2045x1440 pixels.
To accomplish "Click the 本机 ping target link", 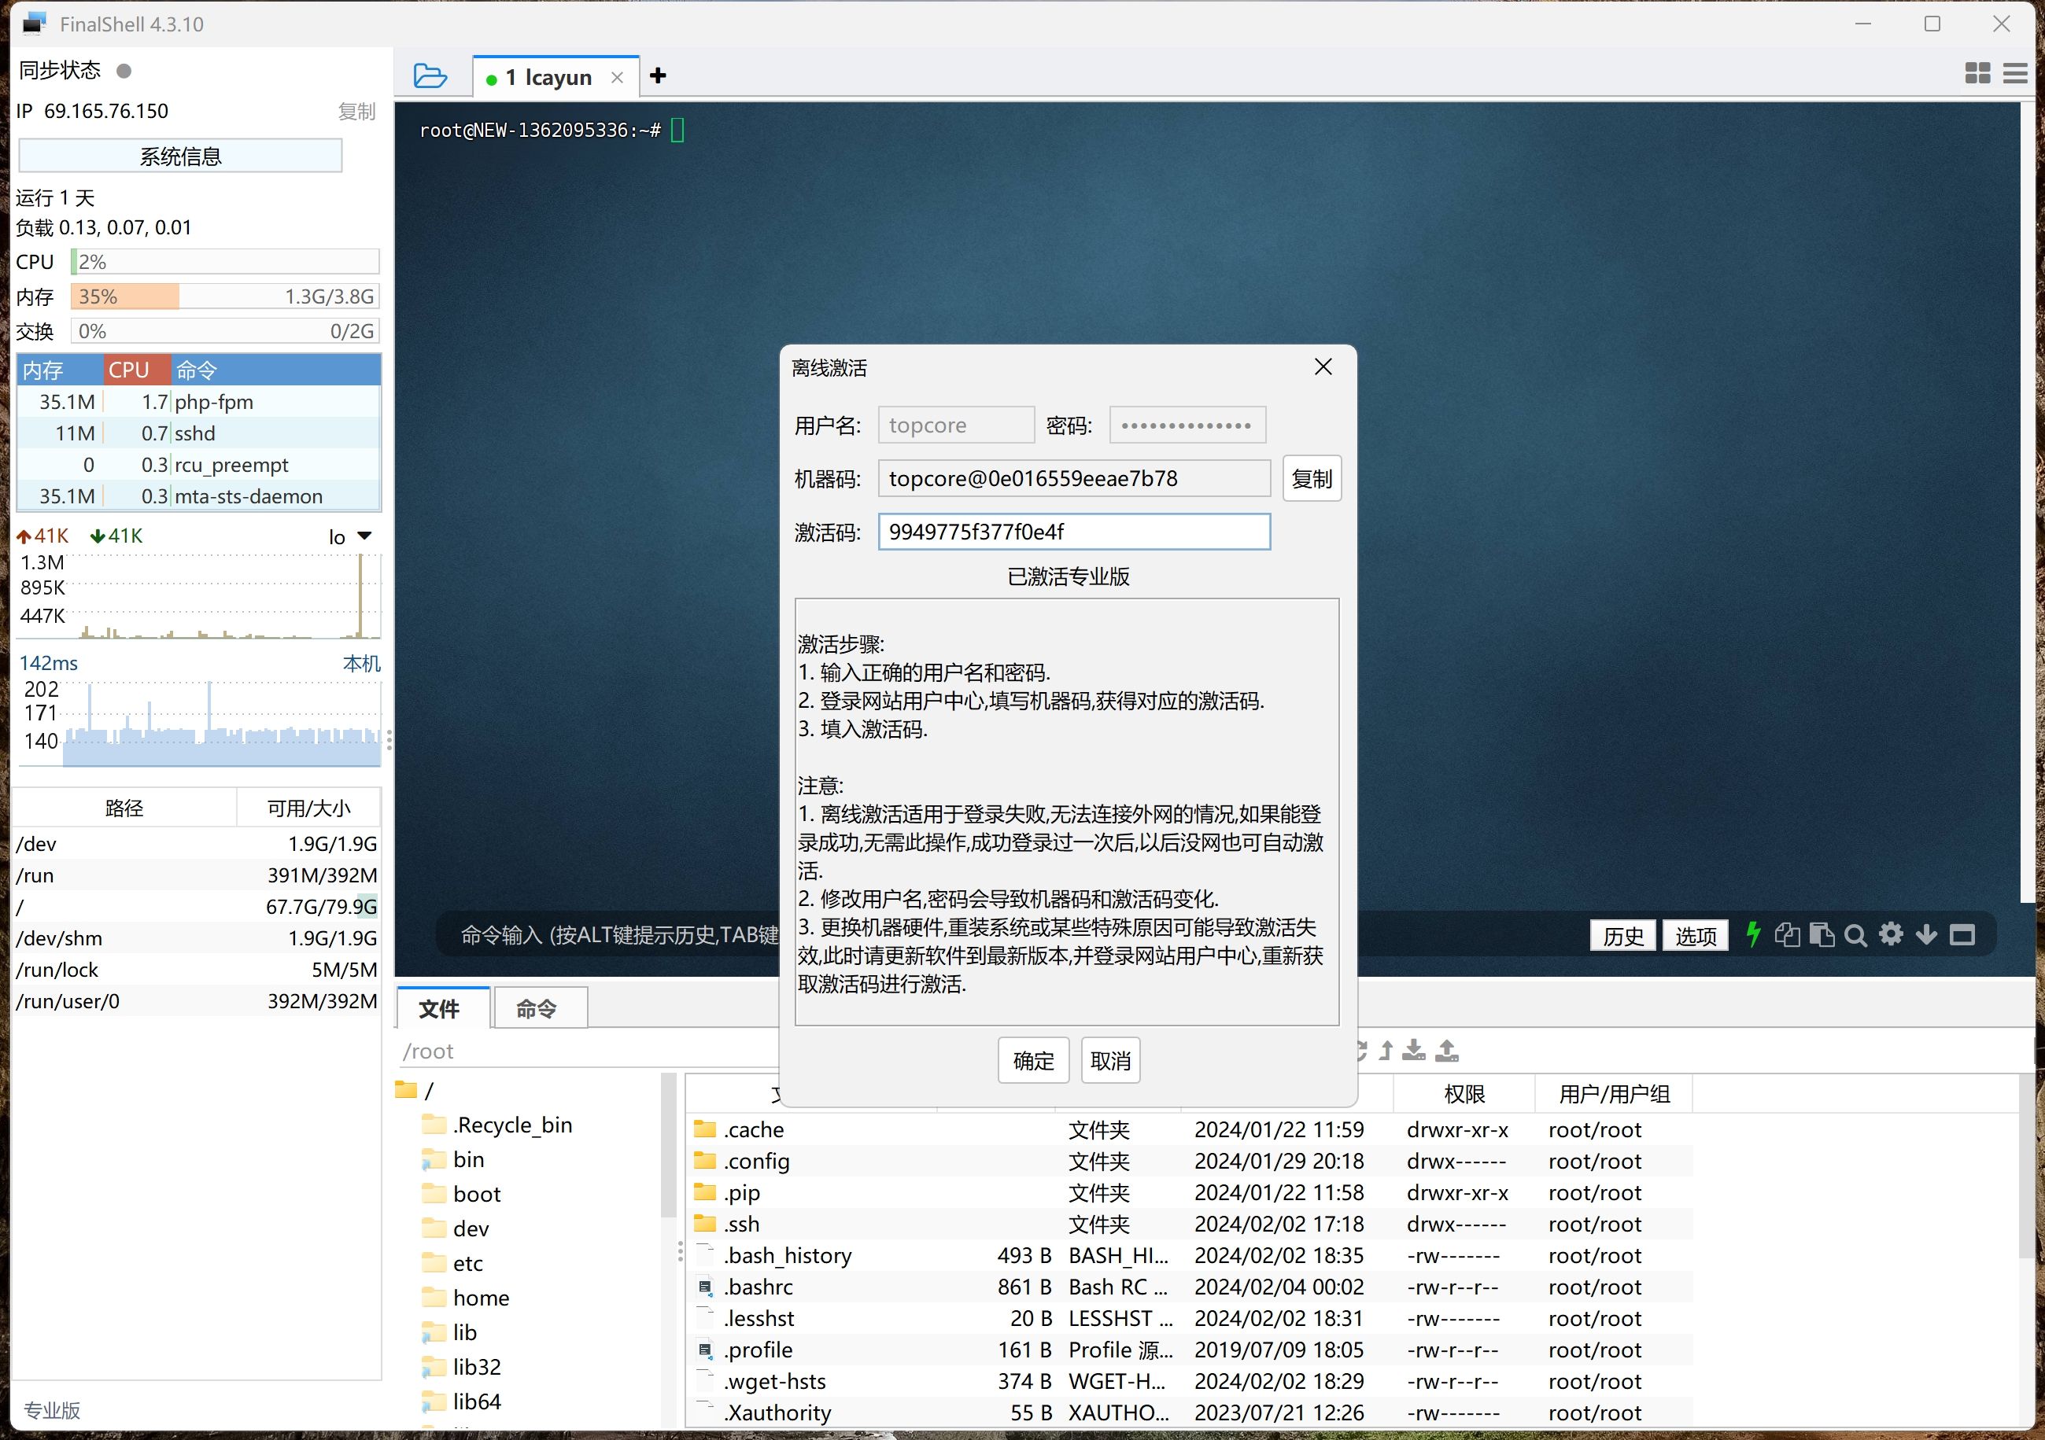I will (x=362, y=664).
